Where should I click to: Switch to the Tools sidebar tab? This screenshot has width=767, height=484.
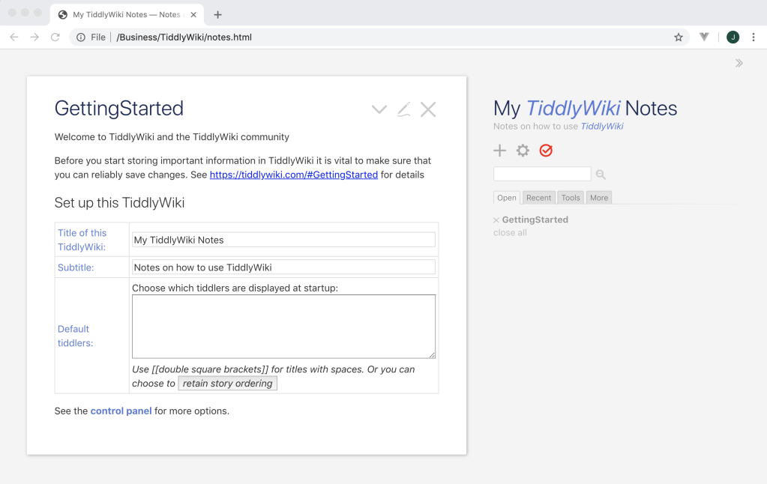(x=571, y=198)
